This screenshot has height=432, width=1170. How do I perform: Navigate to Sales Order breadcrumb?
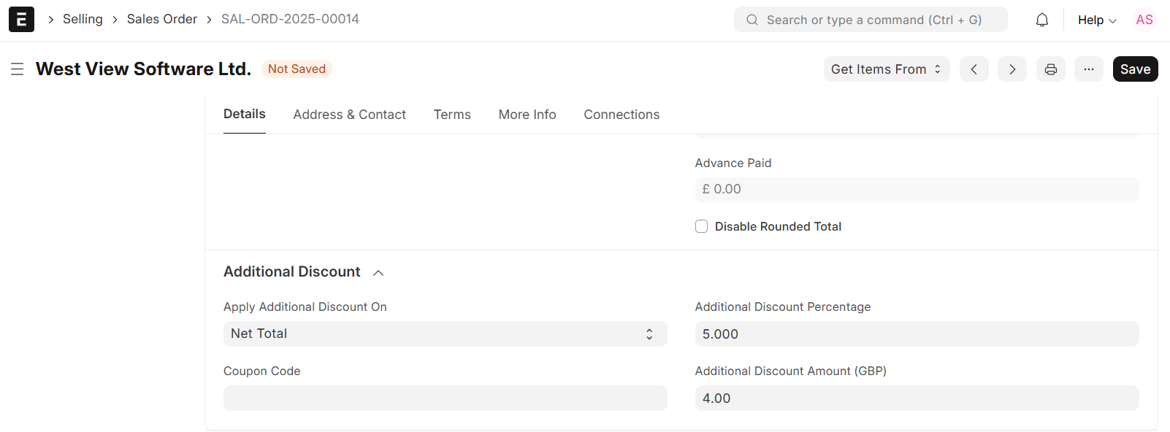pos(161,19)
